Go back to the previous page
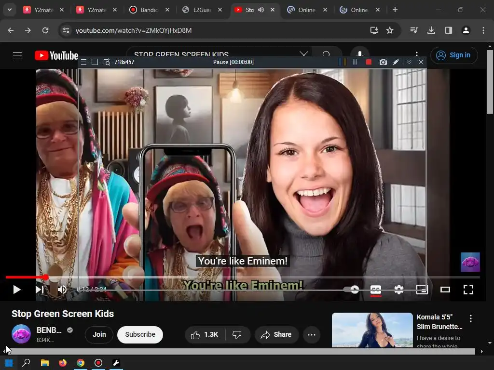Viewport: 494px width, 370px height. (x=11, y=30)
